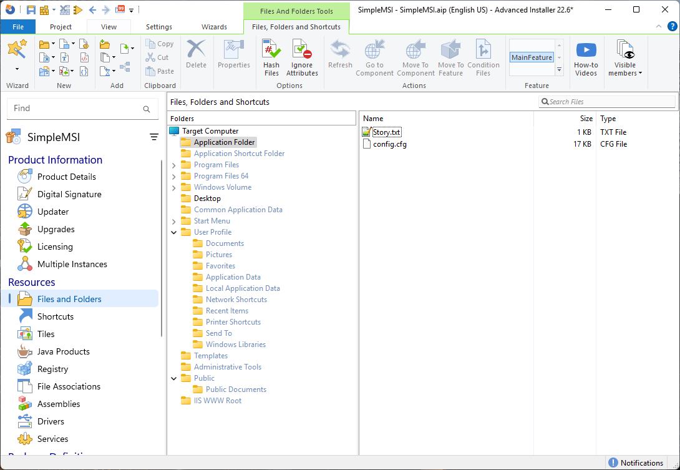Switch to the Project tab

(61, 27)
